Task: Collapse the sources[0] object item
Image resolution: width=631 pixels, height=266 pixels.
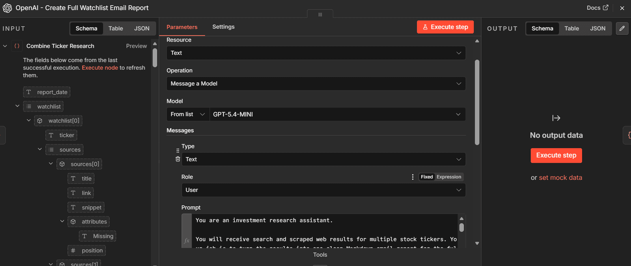Action: click(50, 164)
